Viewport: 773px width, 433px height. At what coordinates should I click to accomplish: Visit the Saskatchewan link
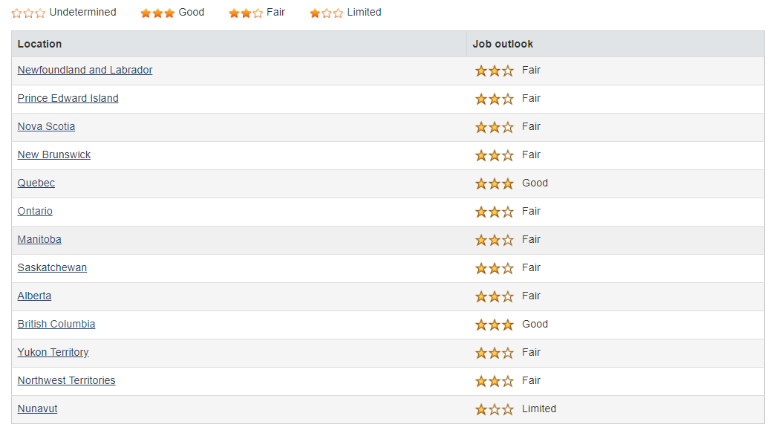point(52,267)
